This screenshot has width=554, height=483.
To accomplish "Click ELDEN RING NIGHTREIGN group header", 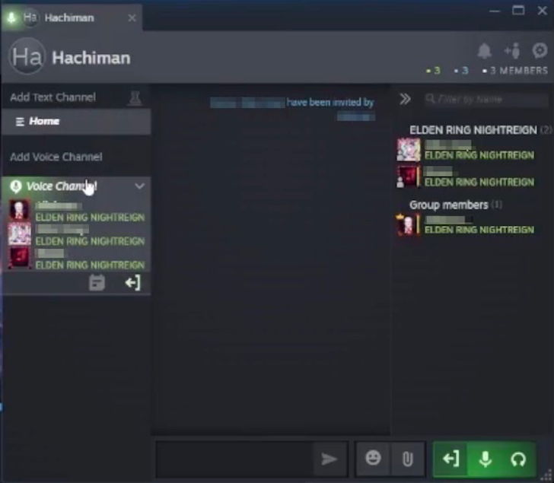I will coord(473,130).
